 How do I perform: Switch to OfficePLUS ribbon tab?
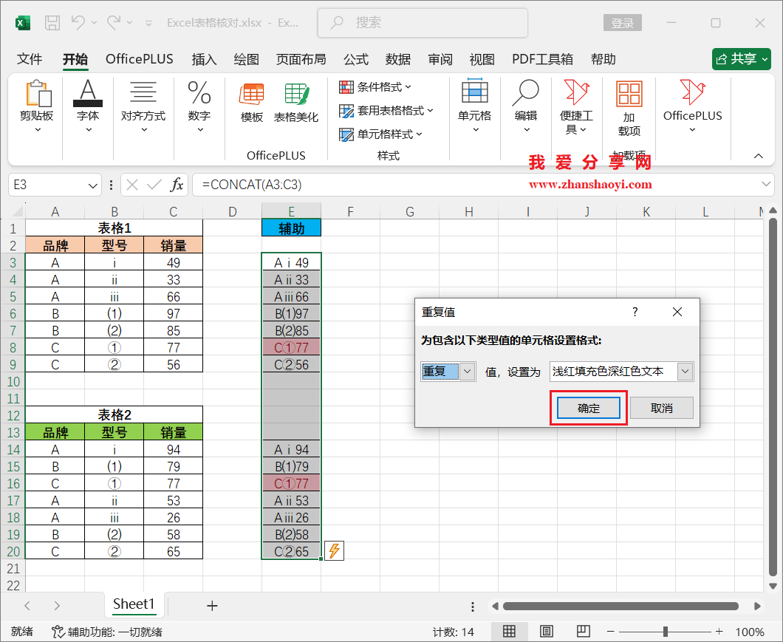click(x=140, y=59)
